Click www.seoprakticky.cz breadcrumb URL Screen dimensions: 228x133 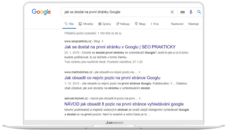(x=78, y=42)
